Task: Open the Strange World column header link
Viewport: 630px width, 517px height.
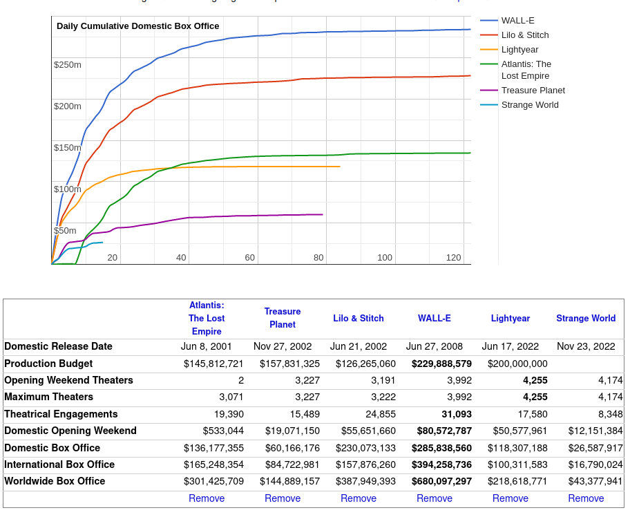Action: tap(586, 318)
